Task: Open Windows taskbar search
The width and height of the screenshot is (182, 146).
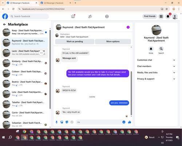Action: (x=10, y=137)
